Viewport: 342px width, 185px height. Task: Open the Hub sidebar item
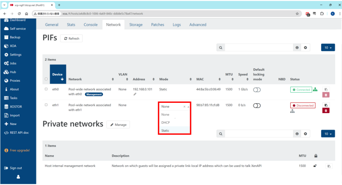[13, 72]
